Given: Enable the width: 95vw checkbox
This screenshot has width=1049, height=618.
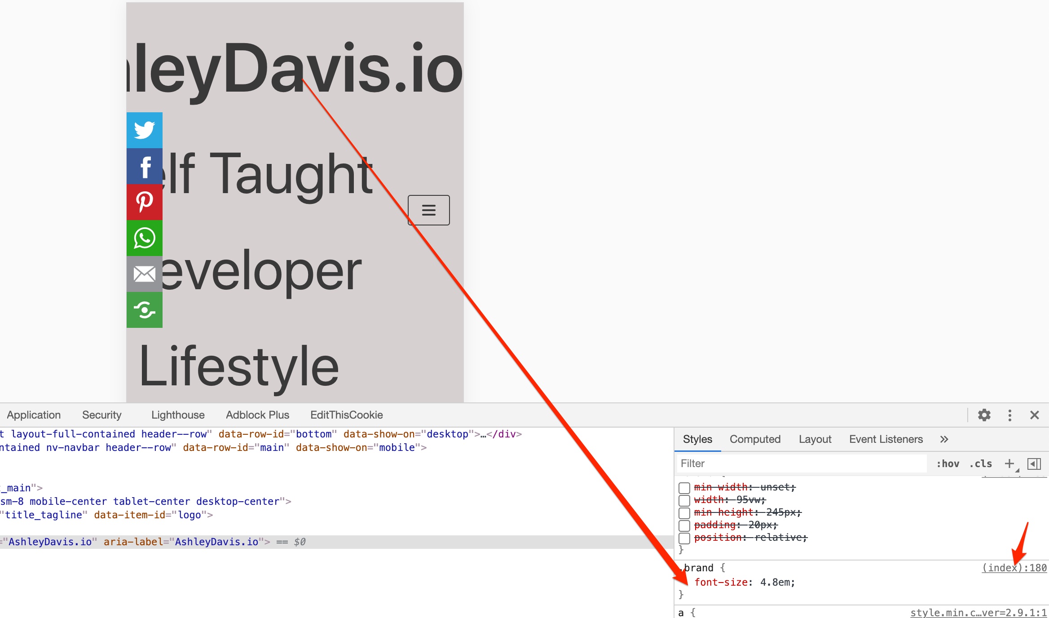Looking at the screenshot, I should 684,500.
